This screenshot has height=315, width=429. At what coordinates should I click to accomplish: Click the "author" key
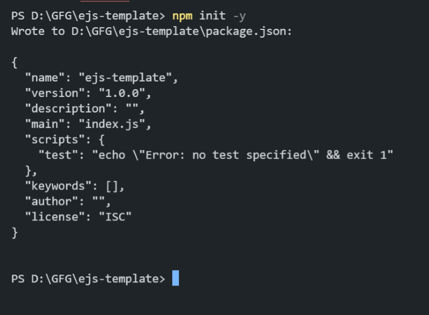point(51,201)
